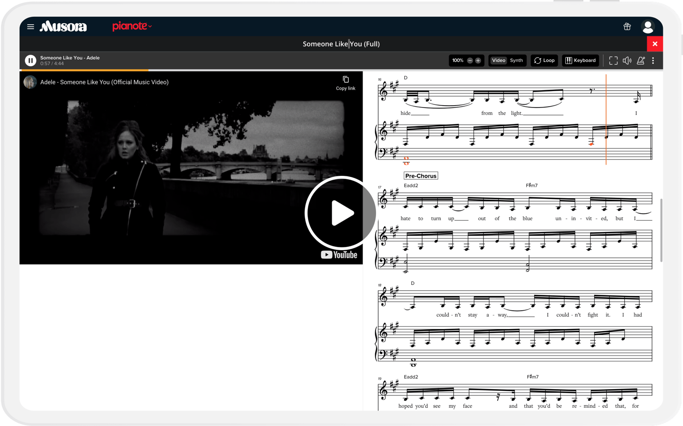Click the Musora logo
The width and height of the screenshot is (683, 426).
[63, 26]
